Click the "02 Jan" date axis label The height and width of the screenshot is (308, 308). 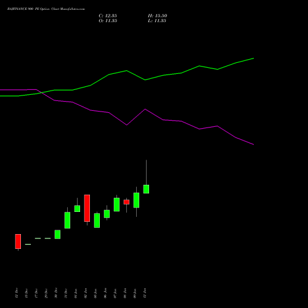(86, 293)
